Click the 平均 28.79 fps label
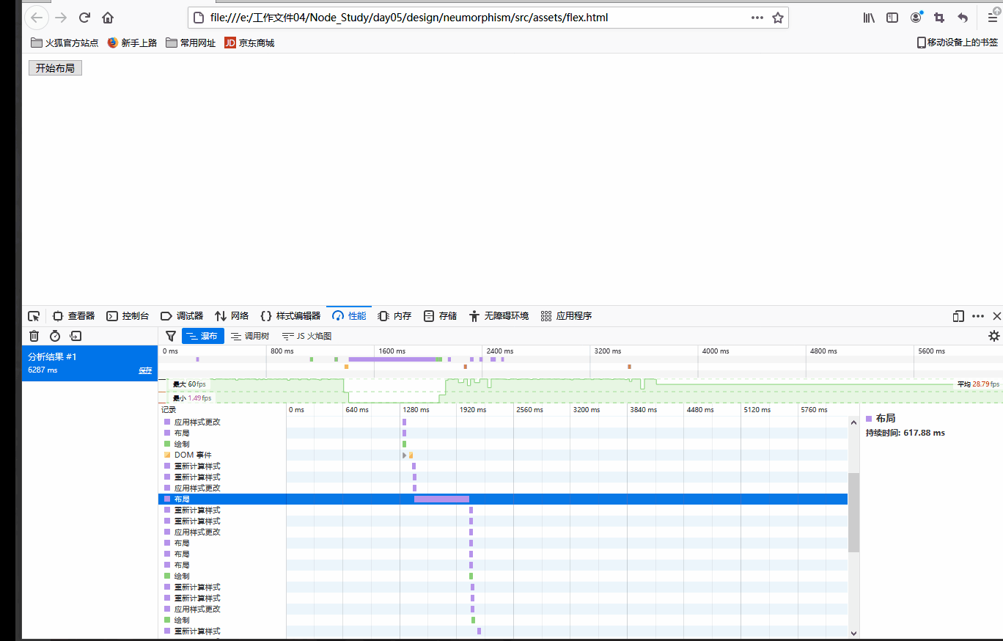Image resolution: width=1003 pixels, height=641 pixels. (x=978, y=384)
